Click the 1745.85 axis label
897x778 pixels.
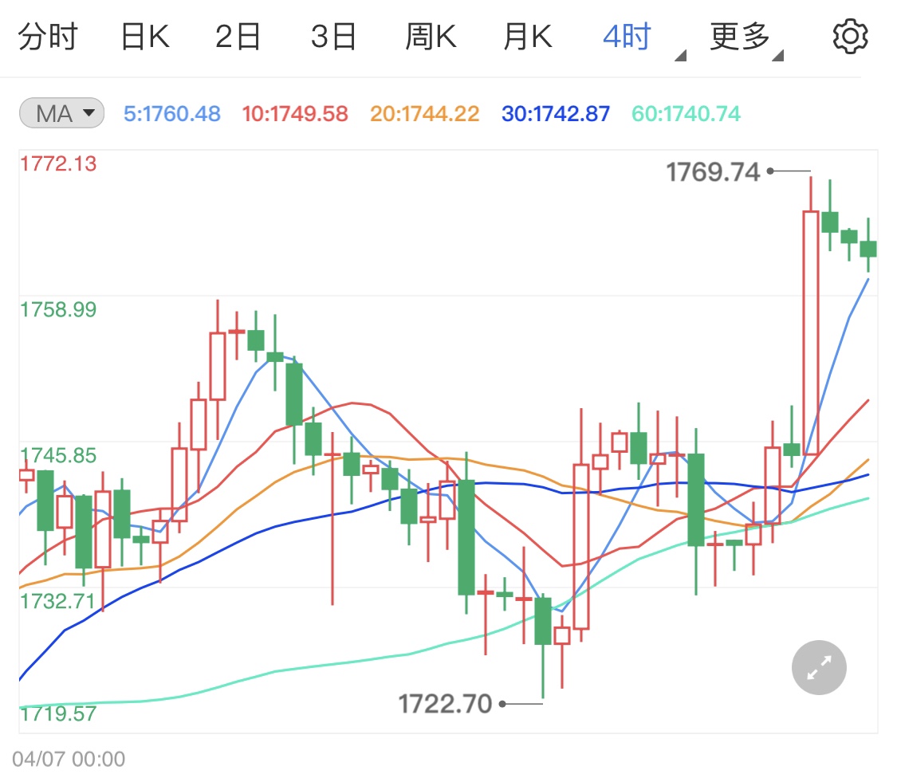tap(58, 455)
